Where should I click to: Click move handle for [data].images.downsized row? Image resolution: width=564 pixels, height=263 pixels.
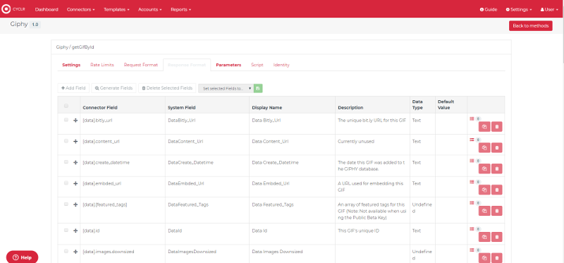[x=75, y=252]
